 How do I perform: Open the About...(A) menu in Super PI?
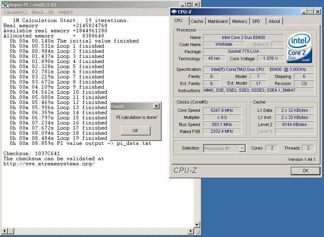[x=43, y=12]
